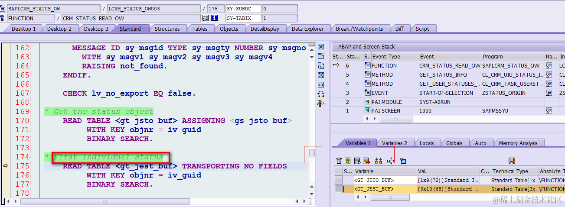
Task: Click the Technical Type column header
Action: [x=514, y=171]
